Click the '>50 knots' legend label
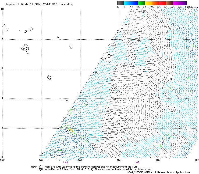199x174 pixels. (x=191, y=7)
